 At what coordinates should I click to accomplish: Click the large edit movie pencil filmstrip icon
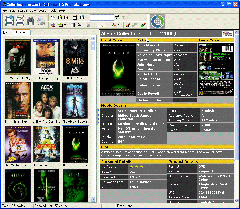coord(20,20)
